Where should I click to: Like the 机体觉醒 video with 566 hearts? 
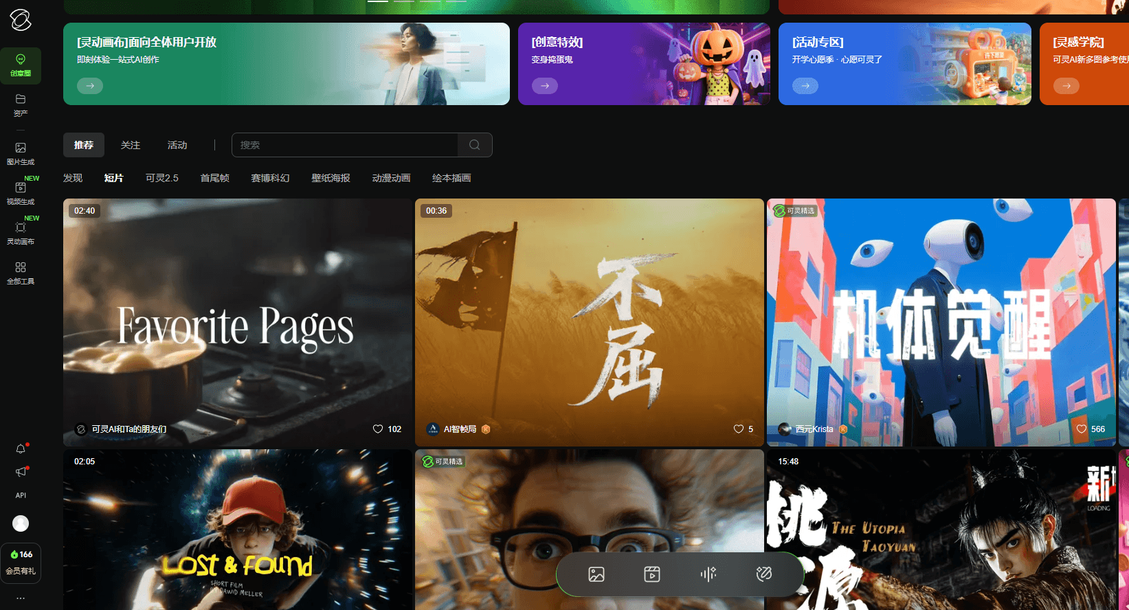[x=1082, y=429]
